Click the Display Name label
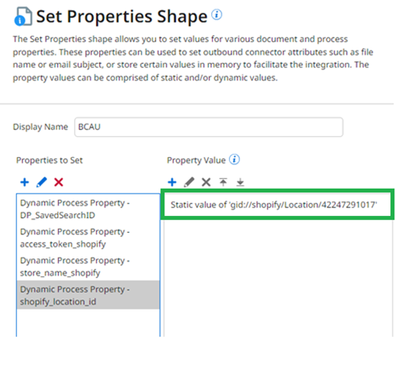 click(x=40, y=127)
